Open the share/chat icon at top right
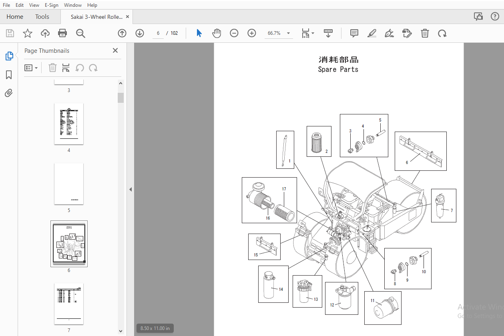The width and height of the screenshot is (504, 336). click(478, 16)
